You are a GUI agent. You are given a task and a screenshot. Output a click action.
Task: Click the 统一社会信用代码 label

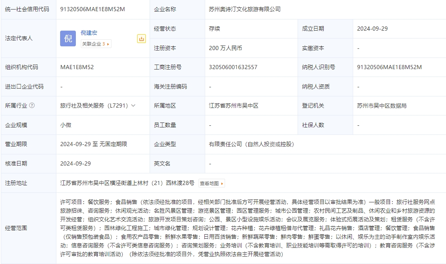point(27,9)
